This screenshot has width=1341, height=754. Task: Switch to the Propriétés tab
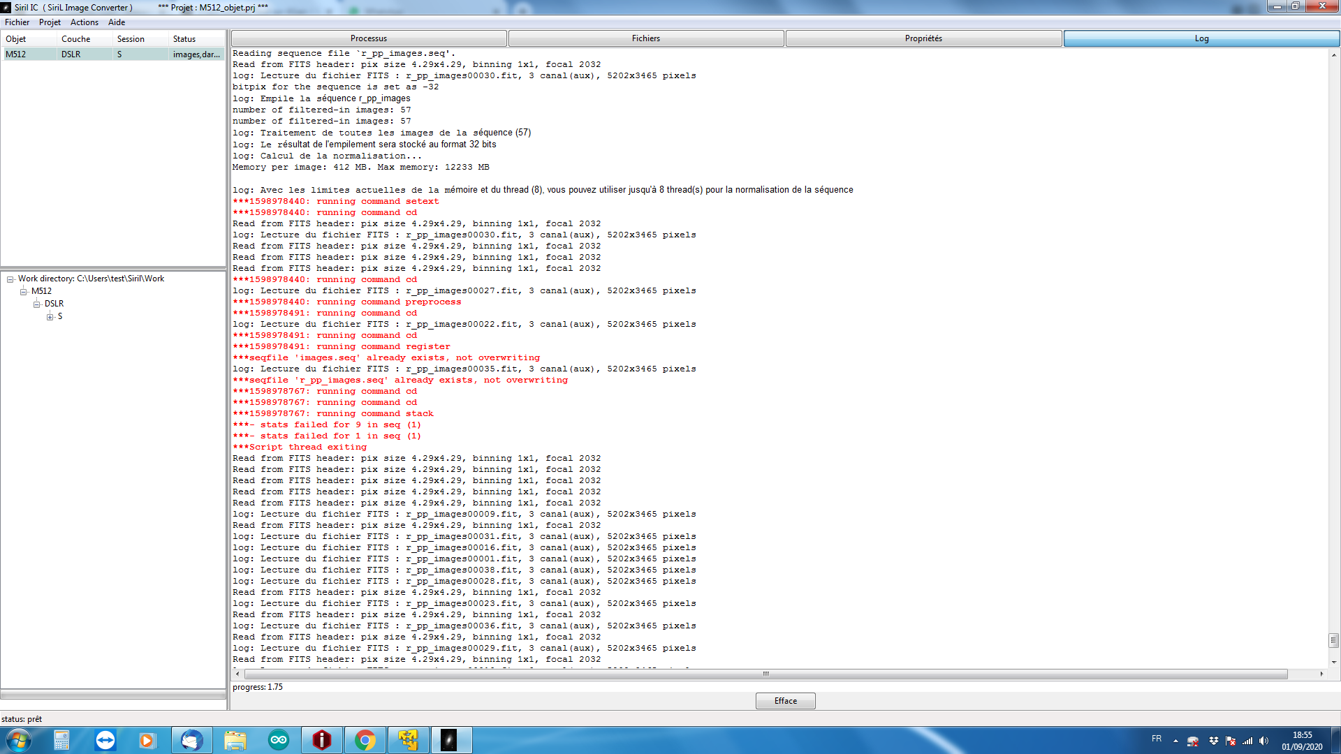[923, 38]
